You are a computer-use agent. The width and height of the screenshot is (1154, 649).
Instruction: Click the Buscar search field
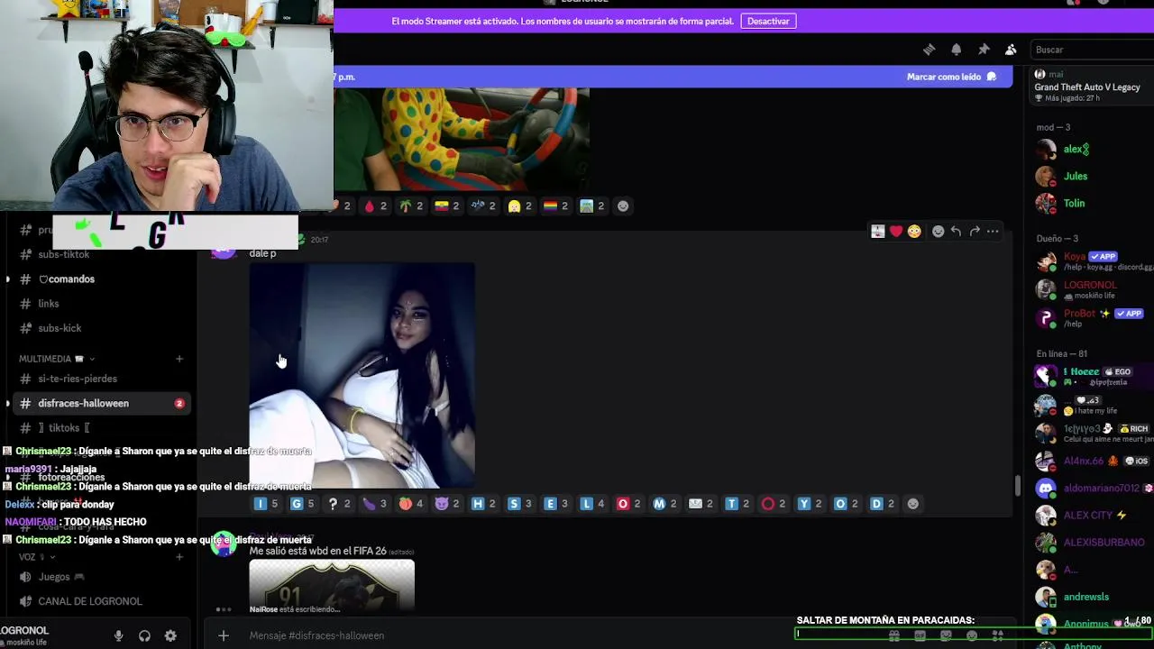pos(1092,50)
